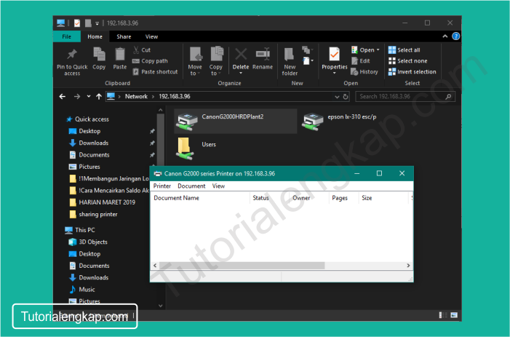
Task: Open the Move to dropdown
Action: click(x=195, y=61)
